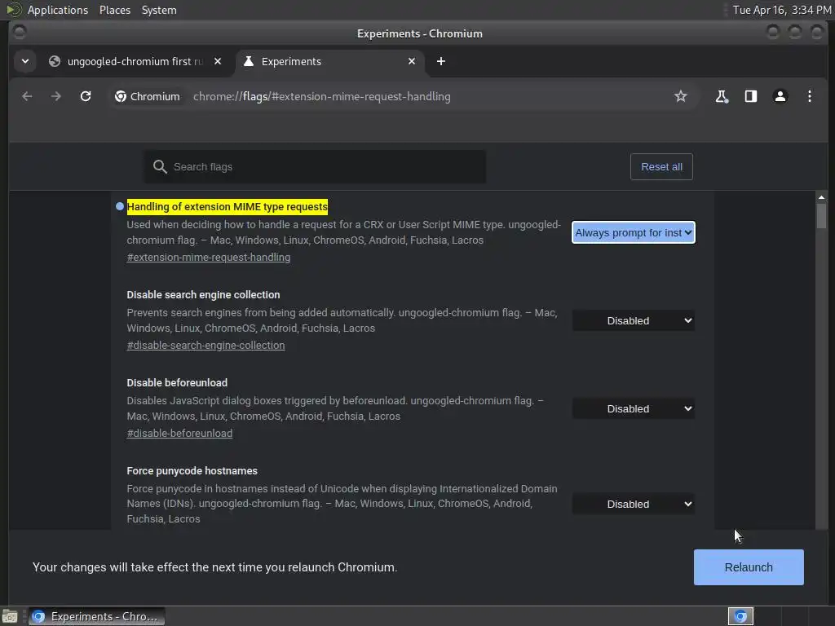
Task: Close the Experiments tab
Action: point(412,61)
